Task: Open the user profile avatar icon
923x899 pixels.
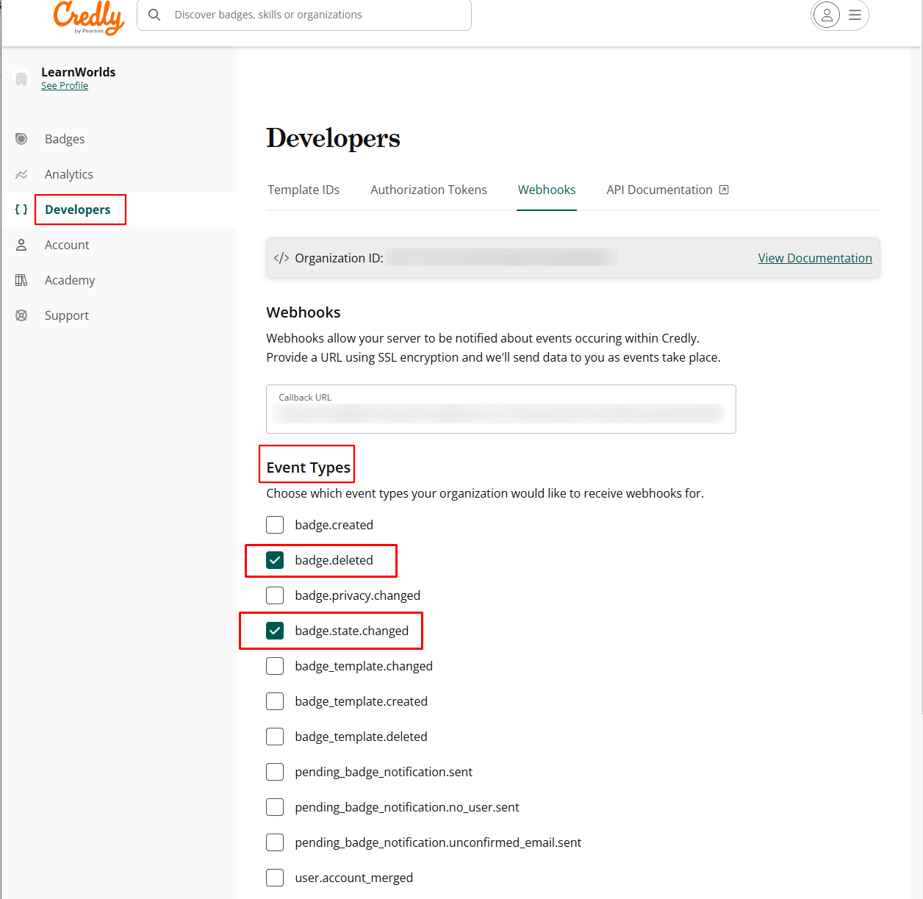Action: 827,15
